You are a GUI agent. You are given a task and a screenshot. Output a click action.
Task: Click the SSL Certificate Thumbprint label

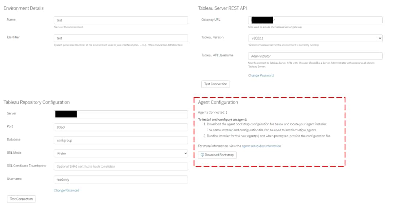point(26,166)
